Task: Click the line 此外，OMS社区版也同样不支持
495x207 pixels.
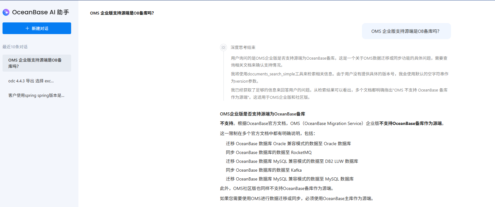Action: tap(277, 189)
